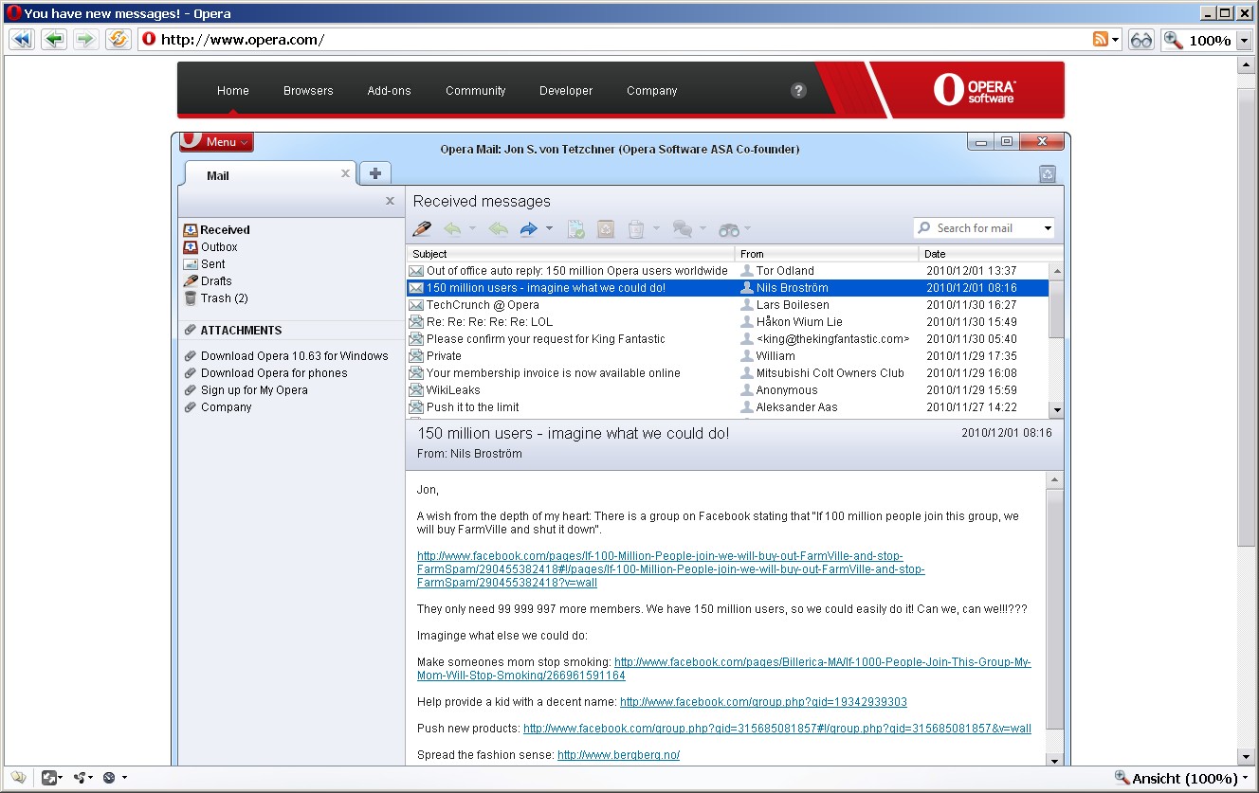
Task: Open the search scope dropdown in mail search
Action: [x=1048, y=227]
